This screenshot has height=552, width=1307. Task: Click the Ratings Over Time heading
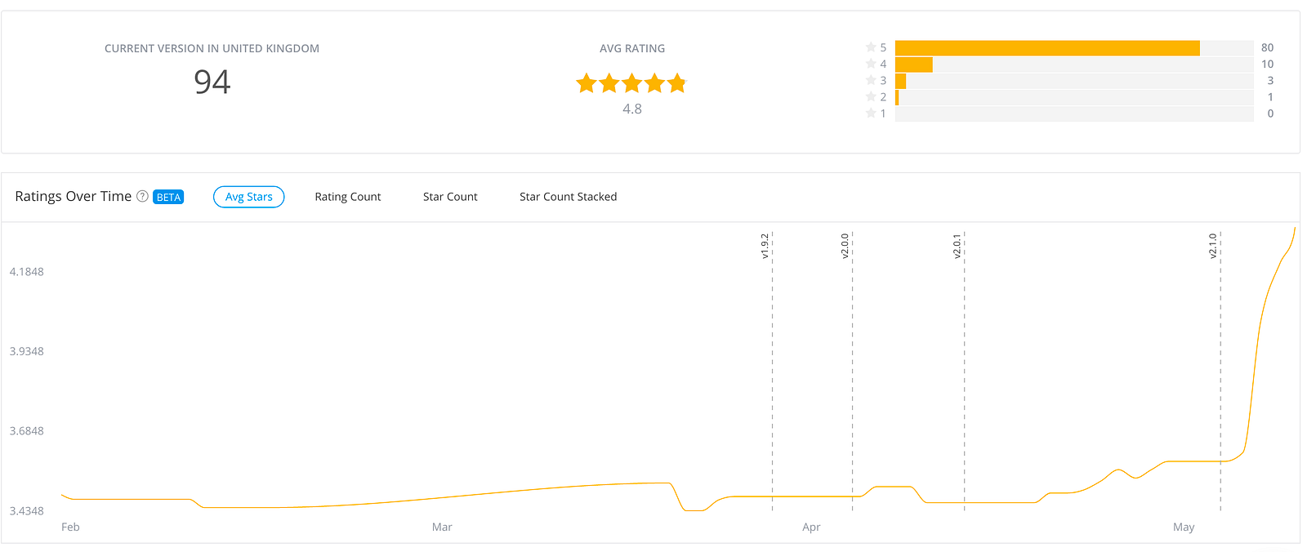point(74,196)
